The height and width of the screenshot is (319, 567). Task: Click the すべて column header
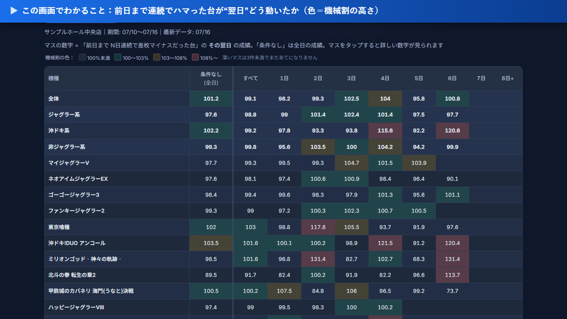(x=250, y=78)
